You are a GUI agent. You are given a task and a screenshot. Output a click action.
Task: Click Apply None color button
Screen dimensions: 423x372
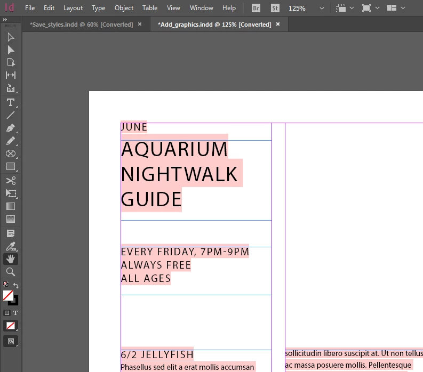[x=11, y=326]
